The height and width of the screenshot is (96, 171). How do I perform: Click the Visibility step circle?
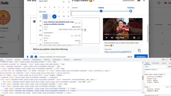click(x=131, y=11)
